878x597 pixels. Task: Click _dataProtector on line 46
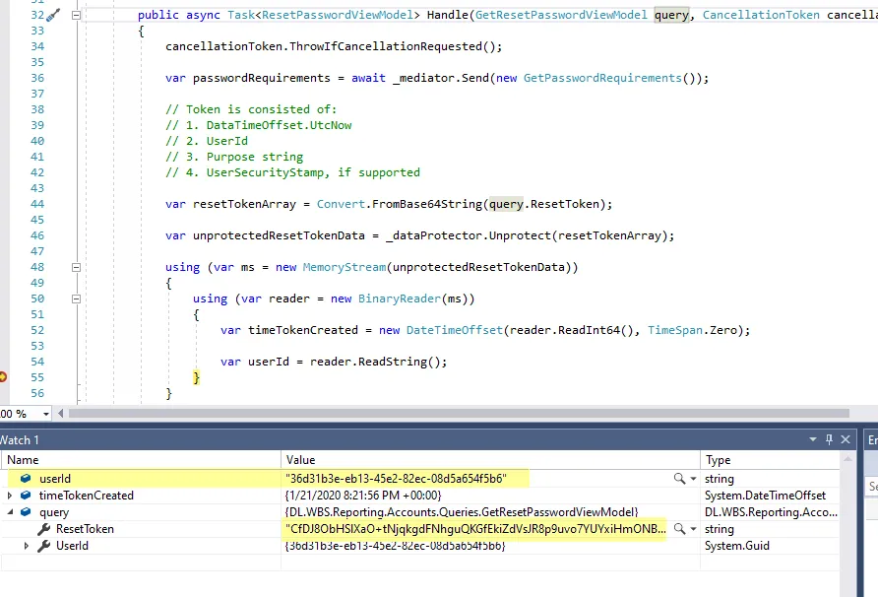coord(433,235)
